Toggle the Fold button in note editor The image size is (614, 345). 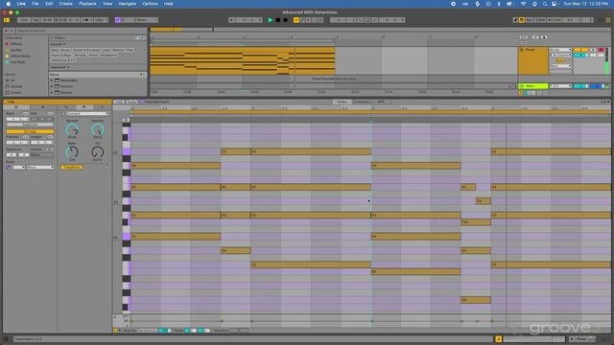[119, 102]
